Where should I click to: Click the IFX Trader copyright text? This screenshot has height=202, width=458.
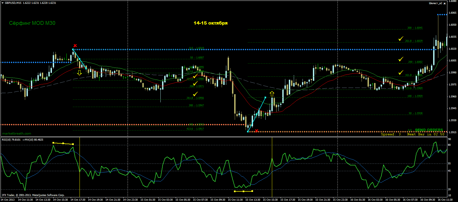(33, 195)
